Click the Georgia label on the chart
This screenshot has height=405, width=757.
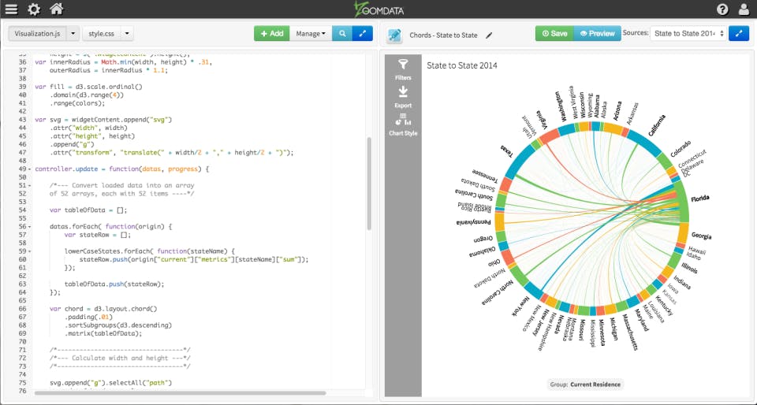[x=702, y=236]
